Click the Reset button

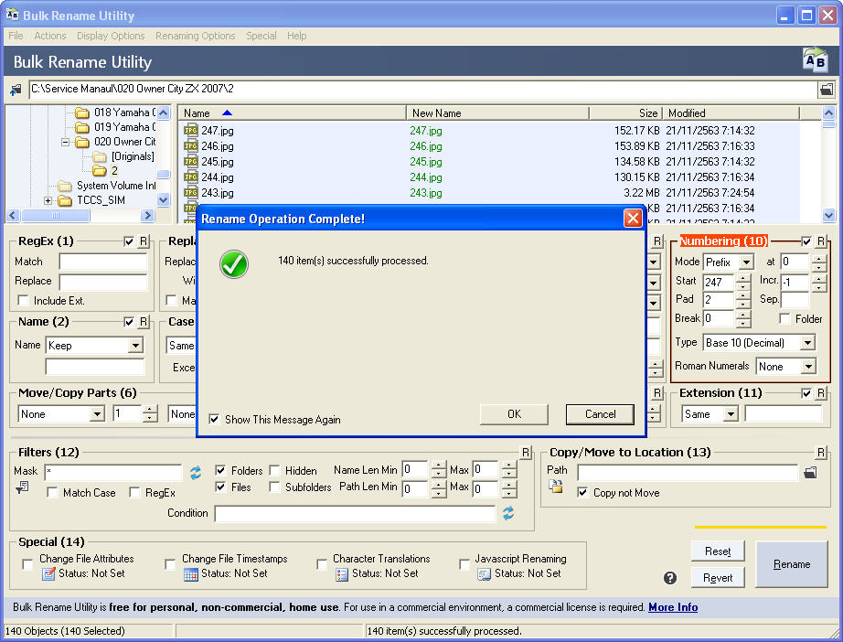point(718,551)
